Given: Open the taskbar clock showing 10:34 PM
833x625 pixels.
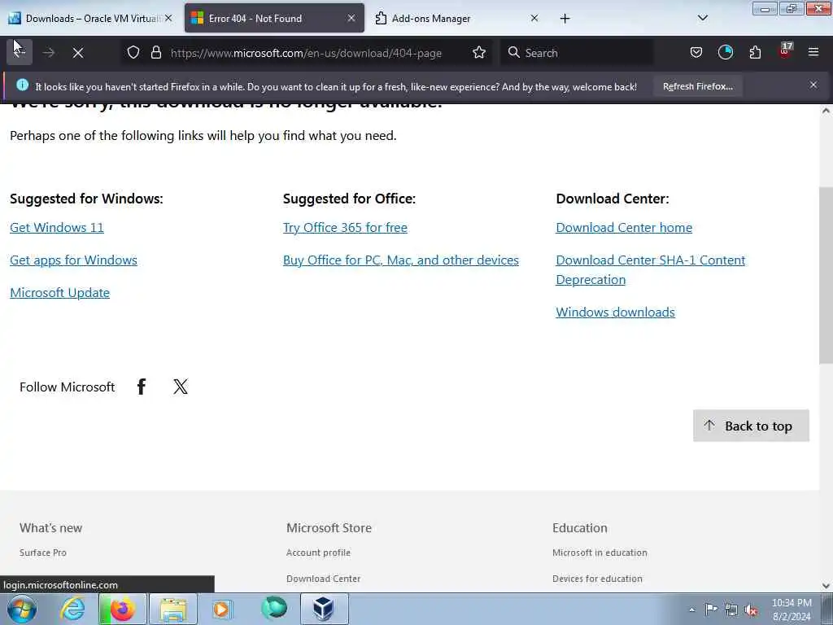Looking at the screenshot, I should pos(792,610).
